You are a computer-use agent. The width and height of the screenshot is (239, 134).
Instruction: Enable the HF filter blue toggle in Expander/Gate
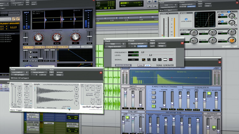pyautogui.click(x=222, y=15)
